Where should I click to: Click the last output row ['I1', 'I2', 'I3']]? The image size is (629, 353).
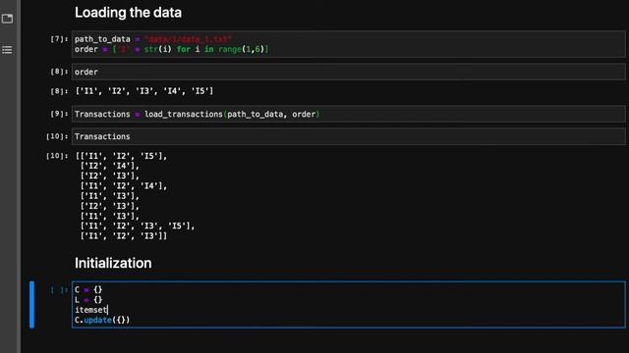(124, 235)
